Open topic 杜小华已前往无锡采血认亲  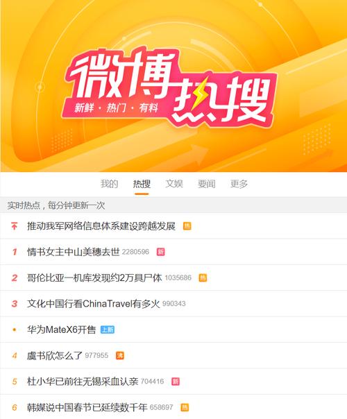(83, 382)
